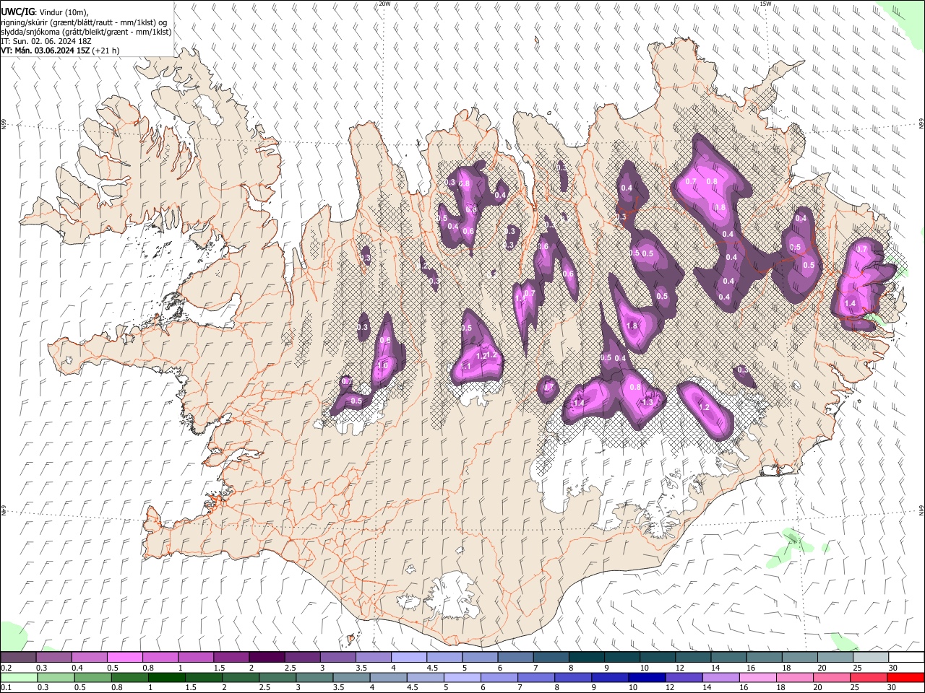Pick the bottom-scale swatch between 3.5 and 4
The width and height of the screenshot is (925, 693).
352,678
